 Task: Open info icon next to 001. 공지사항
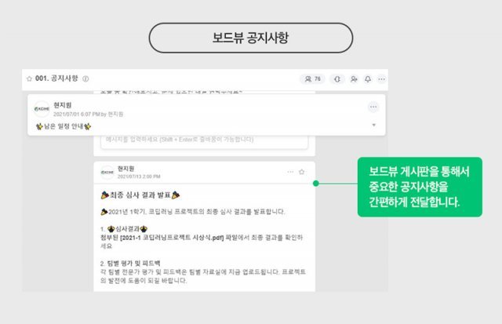pyautogui.click(x=85, y=78)
